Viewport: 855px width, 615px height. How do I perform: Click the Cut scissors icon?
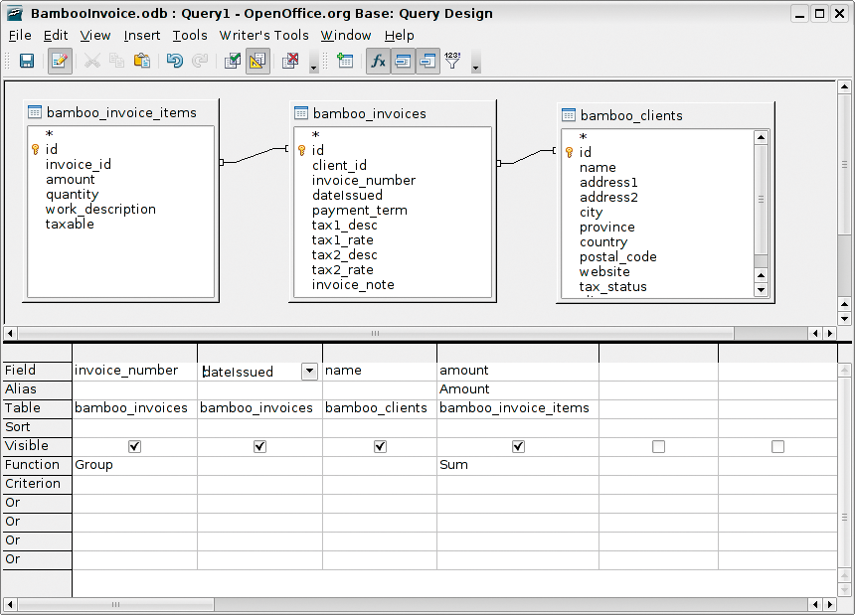click(92, 61)
